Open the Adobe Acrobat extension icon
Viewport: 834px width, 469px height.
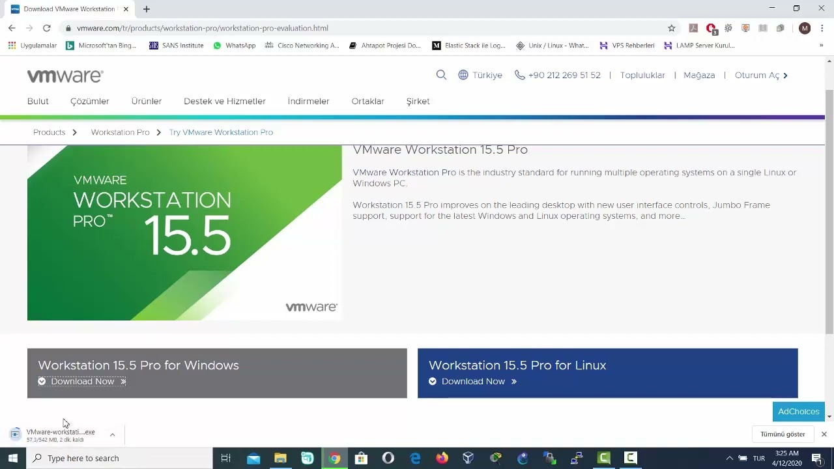click(x=693, y=28)
